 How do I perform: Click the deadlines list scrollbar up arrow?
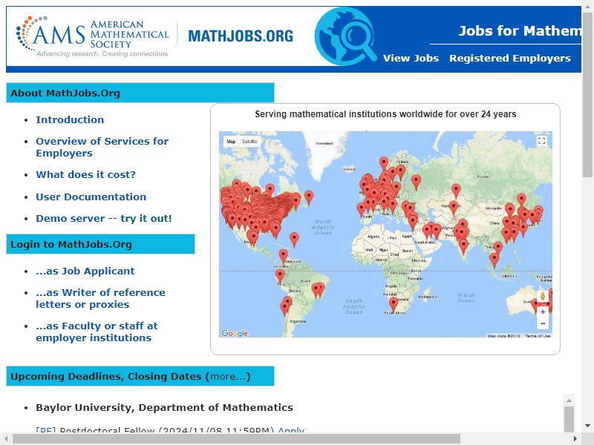click(x=569, y=400)
